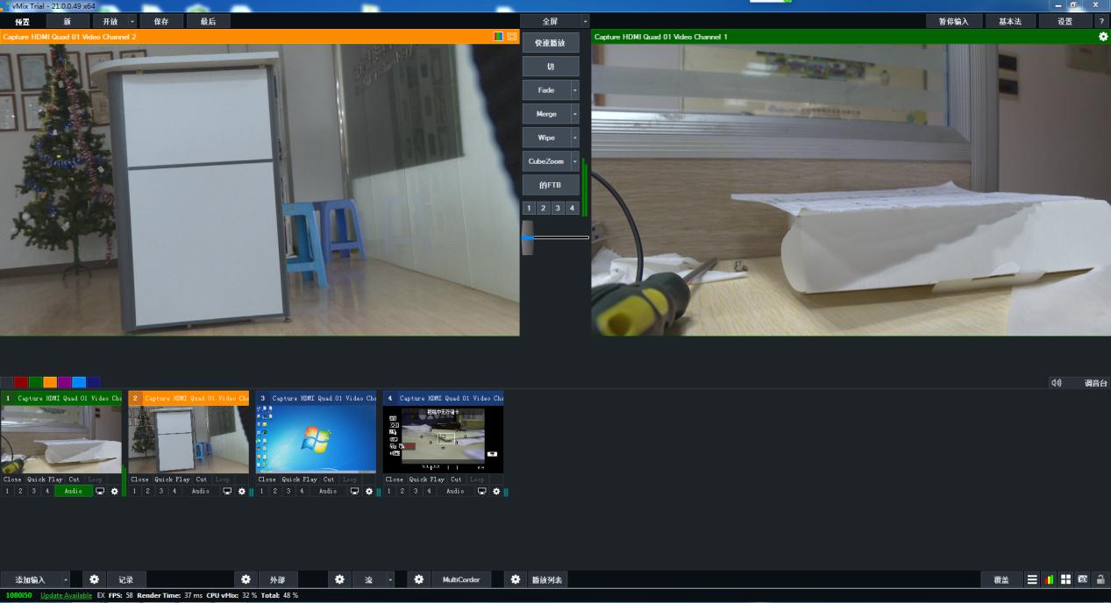Expand the Fade transition dropdown arrow
This screenshot has width=1111, height=603.
click(x=575, y=90)
